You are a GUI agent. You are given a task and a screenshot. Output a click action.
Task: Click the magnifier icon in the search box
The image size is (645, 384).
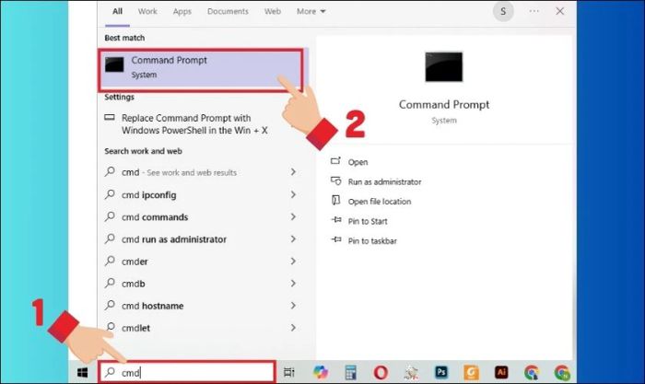tap(110, 372)
